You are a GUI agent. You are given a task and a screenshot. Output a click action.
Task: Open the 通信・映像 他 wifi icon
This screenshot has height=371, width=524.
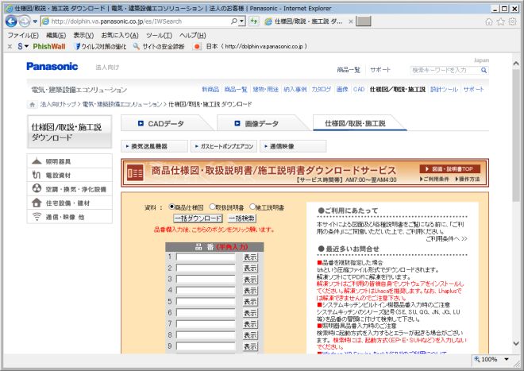(x=37, y=217)
